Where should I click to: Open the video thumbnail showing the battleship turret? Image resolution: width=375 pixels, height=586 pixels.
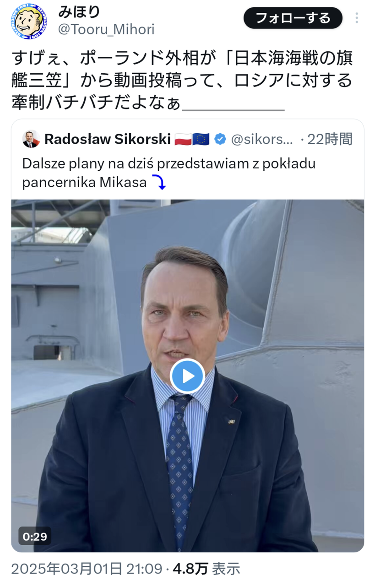point(187,375)
